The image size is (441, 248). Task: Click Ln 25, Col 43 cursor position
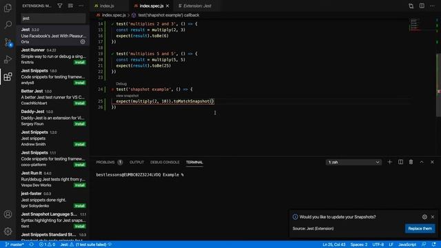(334, 245)
